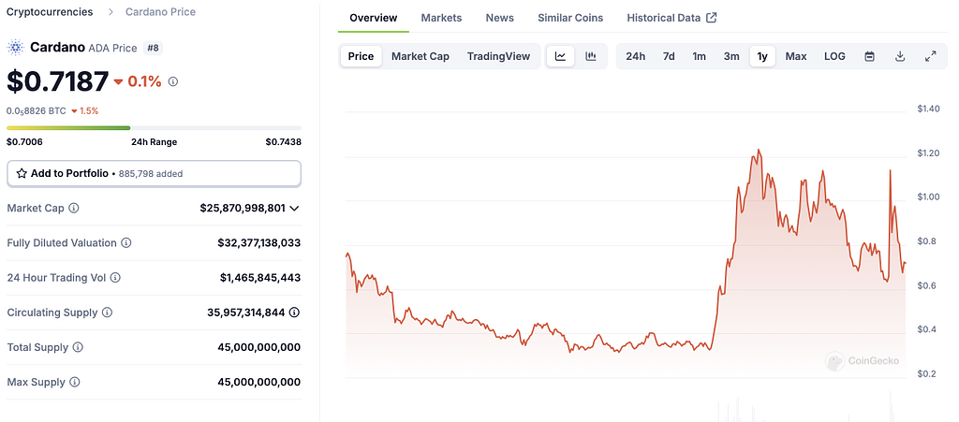The height and width of the screenshot is (422, 959).
Task: Download chart data icon
Action: coord(900,56)
